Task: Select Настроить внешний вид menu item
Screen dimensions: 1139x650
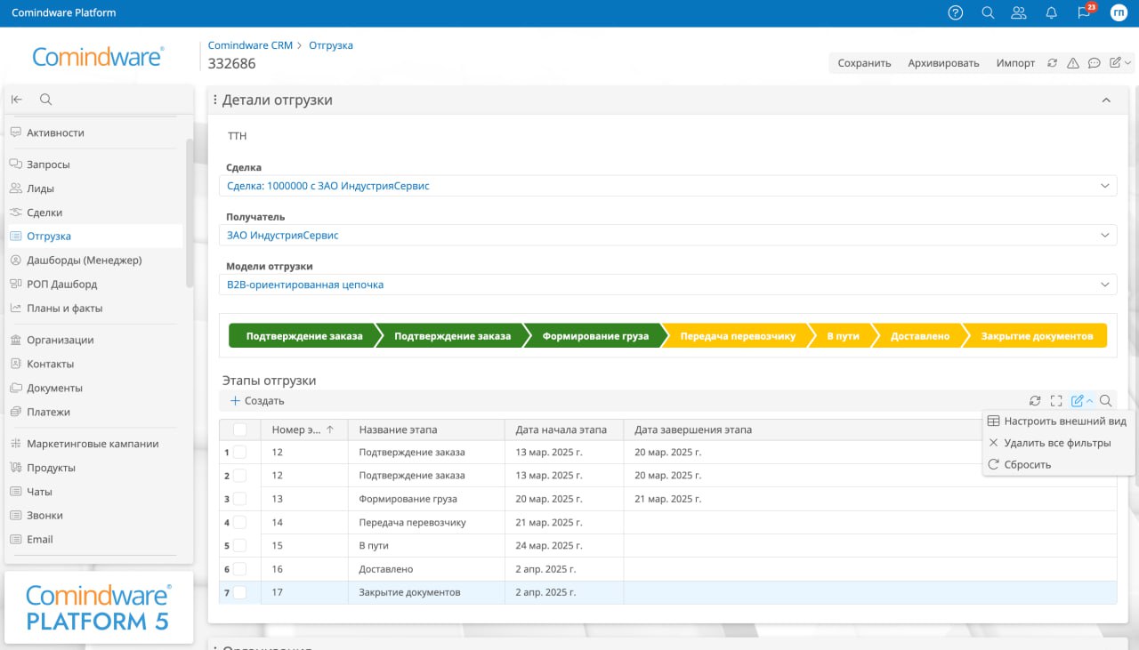Action: pyautogui.click(x=1058, y=421)
